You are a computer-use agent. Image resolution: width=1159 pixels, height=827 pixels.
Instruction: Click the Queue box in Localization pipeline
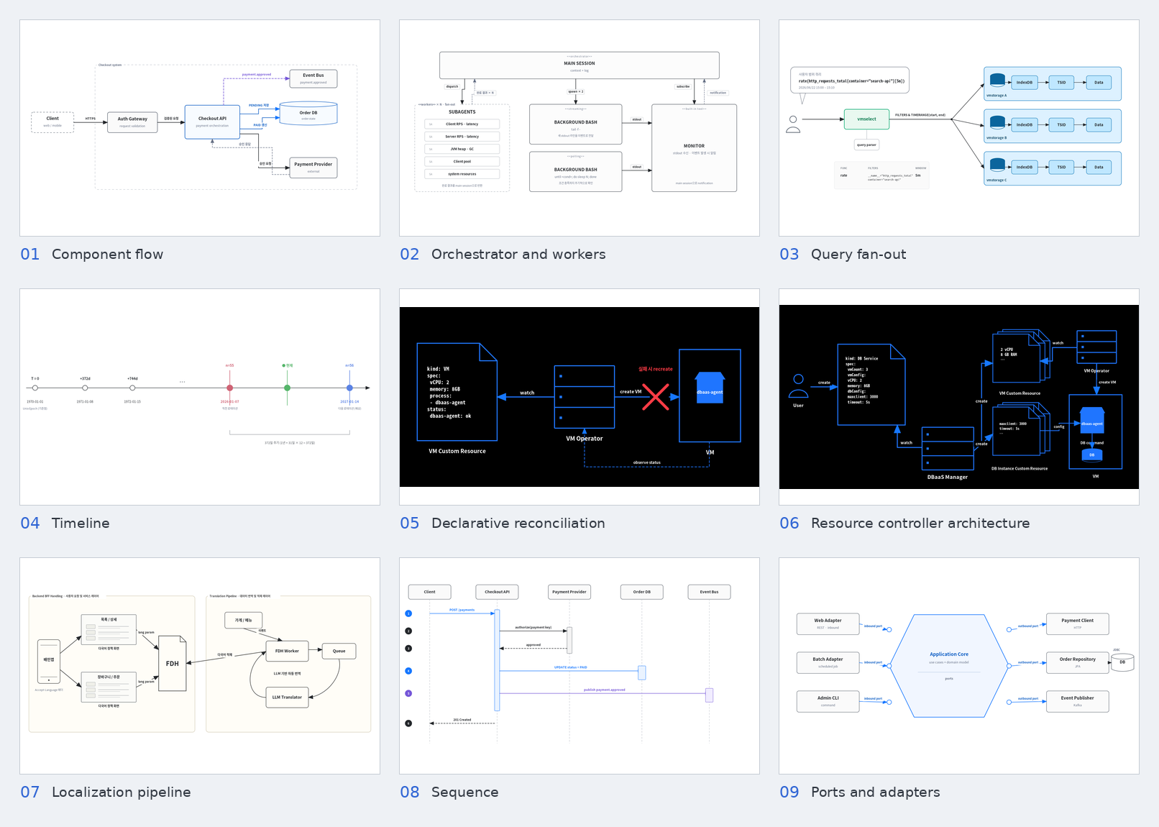pyautogui.click(x=339, y=651)
